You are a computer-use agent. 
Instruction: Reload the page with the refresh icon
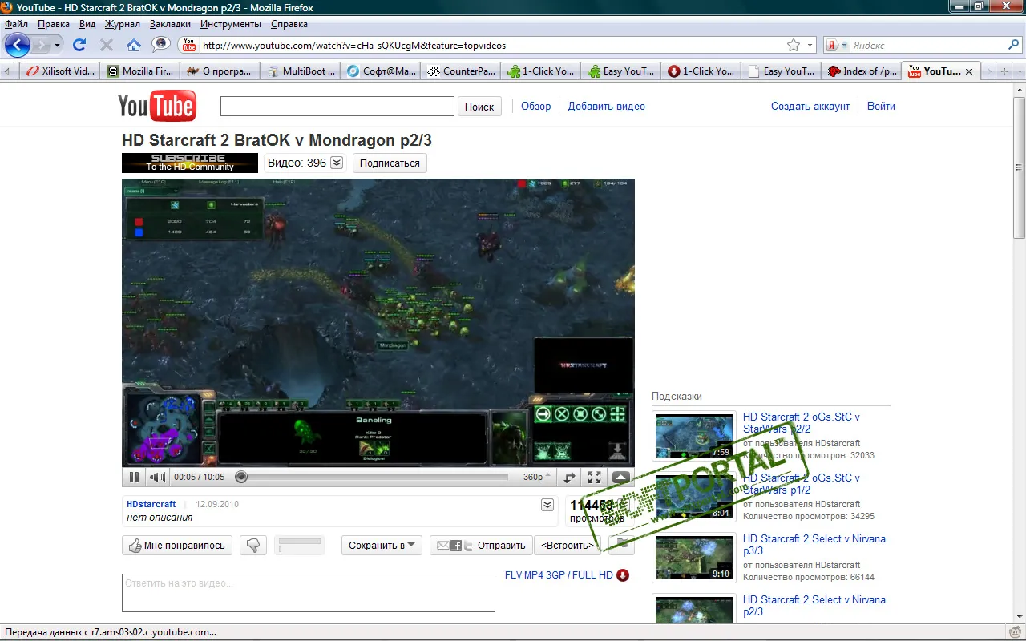(79, 45)
